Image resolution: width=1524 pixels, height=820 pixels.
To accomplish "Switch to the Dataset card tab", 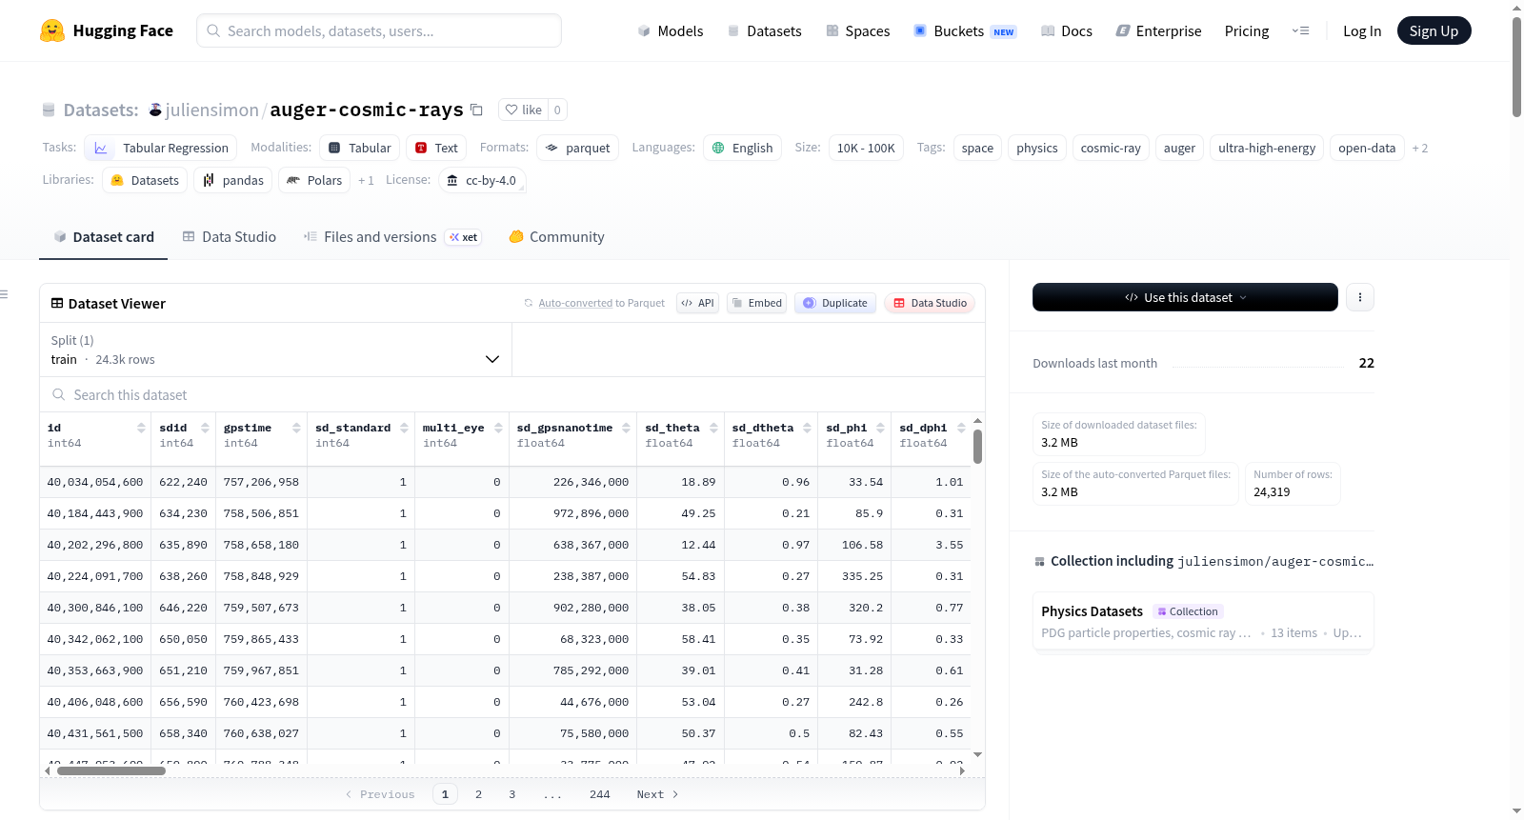I will 104,237.
